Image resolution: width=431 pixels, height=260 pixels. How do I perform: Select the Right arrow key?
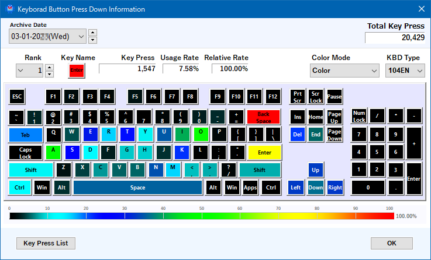[335, 188]
